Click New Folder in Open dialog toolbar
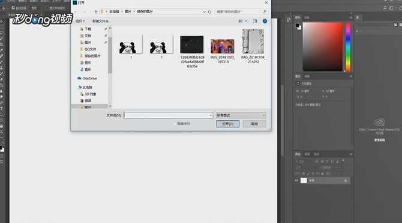402x223 pixels. (x=101, y=21)
